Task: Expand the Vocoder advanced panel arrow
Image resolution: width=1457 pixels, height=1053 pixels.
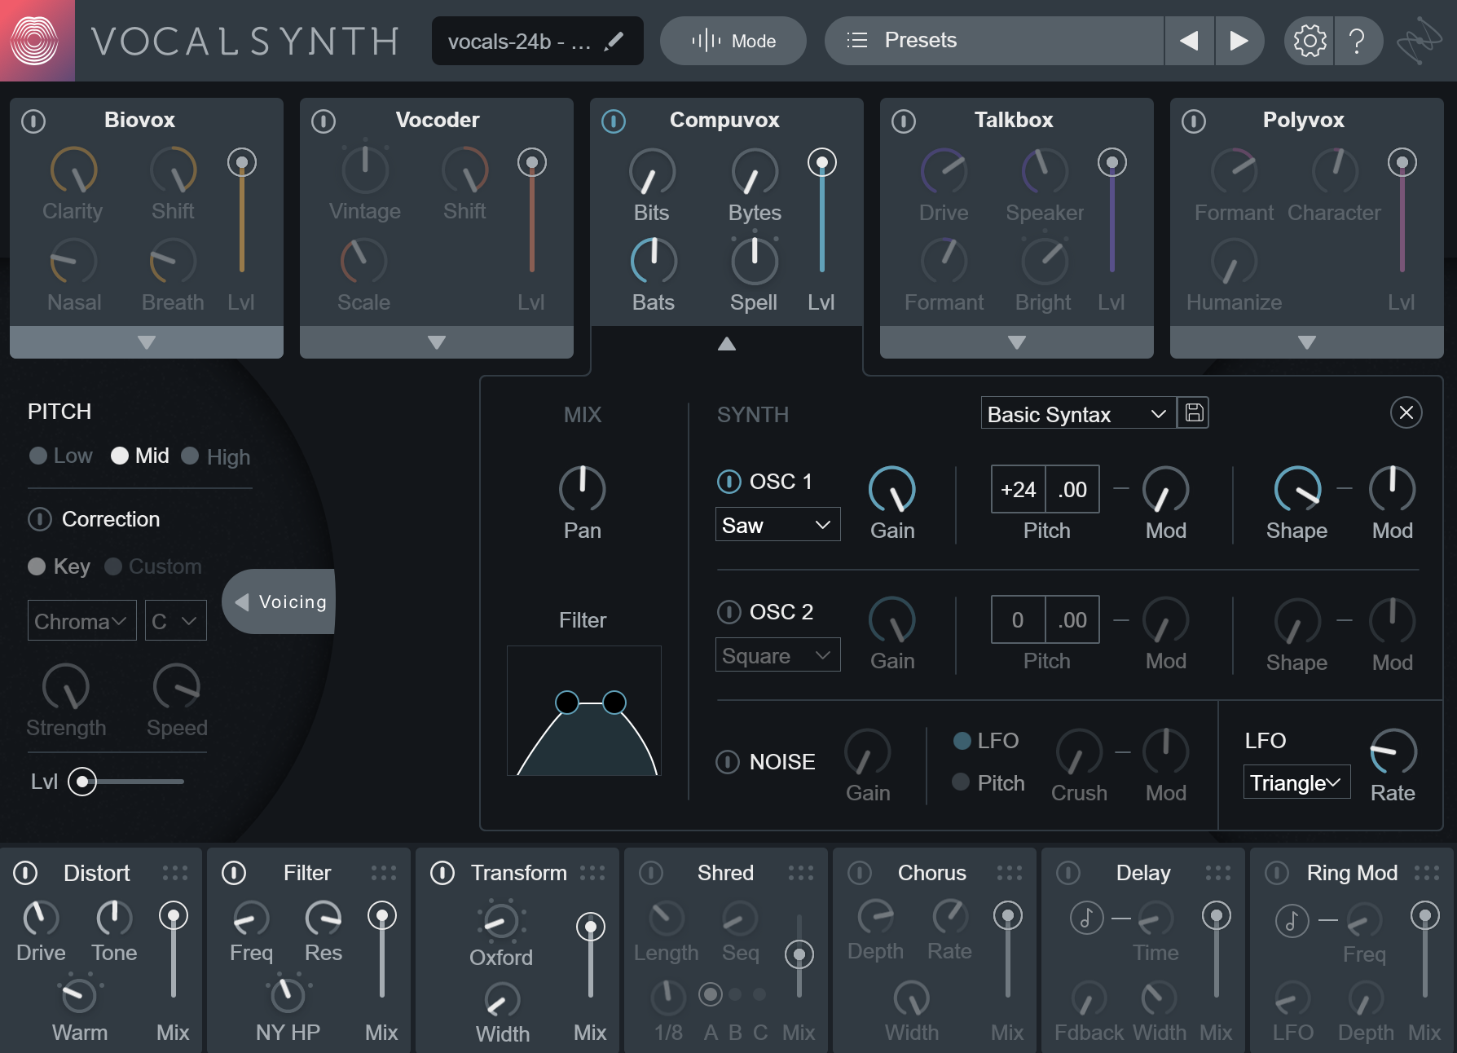Action: pyautogui.click(x=437, y=342)
